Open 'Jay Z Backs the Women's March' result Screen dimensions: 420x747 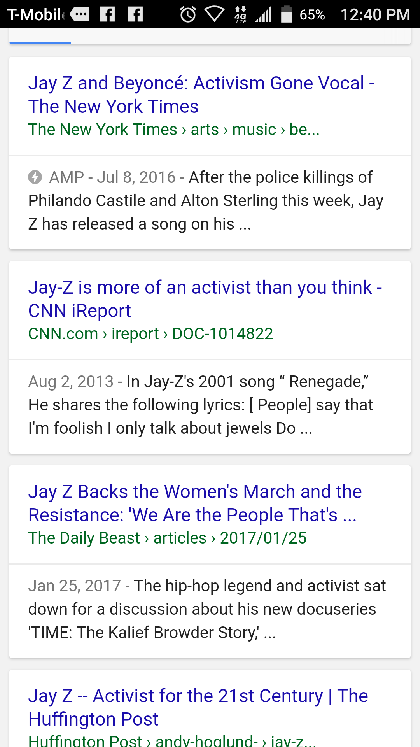[195, 503]
